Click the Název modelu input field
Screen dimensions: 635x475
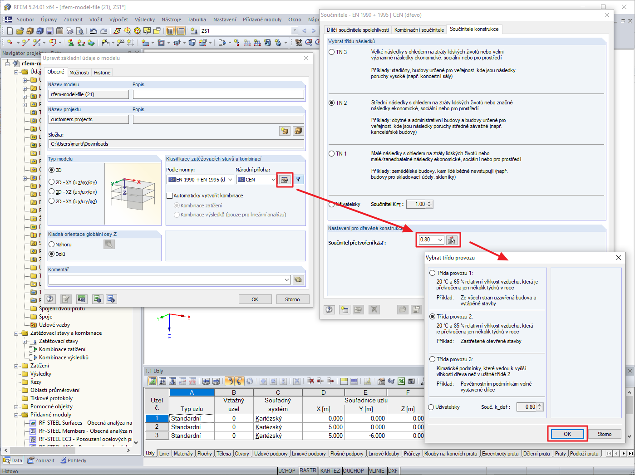click(89, 94)
